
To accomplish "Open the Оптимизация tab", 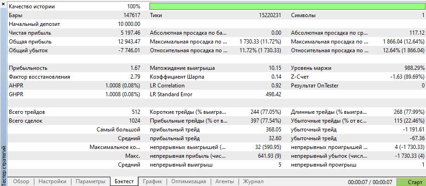I will tap(188, 181).
